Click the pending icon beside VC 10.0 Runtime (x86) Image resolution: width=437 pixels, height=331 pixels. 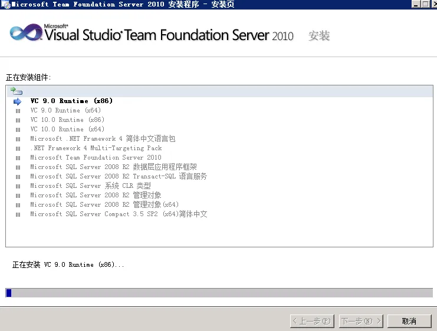tap(18, 121)
